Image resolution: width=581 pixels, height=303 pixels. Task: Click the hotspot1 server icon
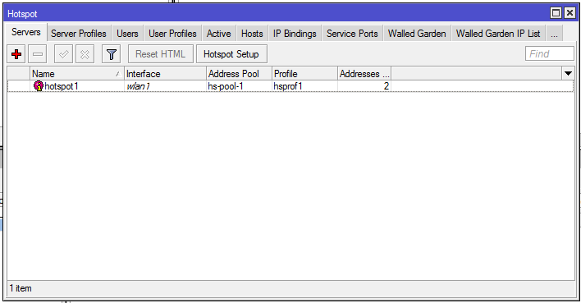pos(39,86)
